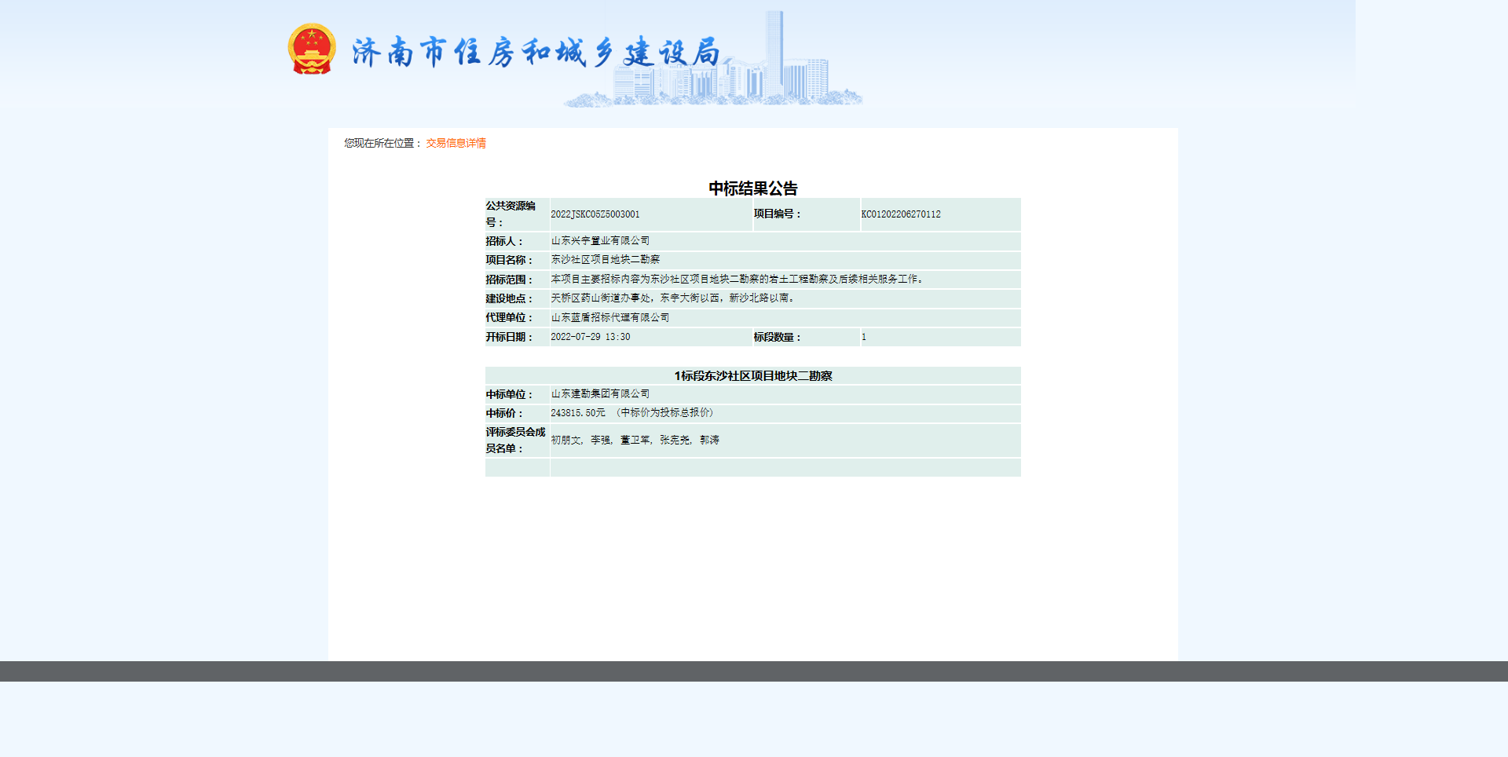Select 东沙社区项目地块二勘察 in 项目名称 row
Image resolution: width=1508 pixels, height=757 pixels.
click(606, 259)
